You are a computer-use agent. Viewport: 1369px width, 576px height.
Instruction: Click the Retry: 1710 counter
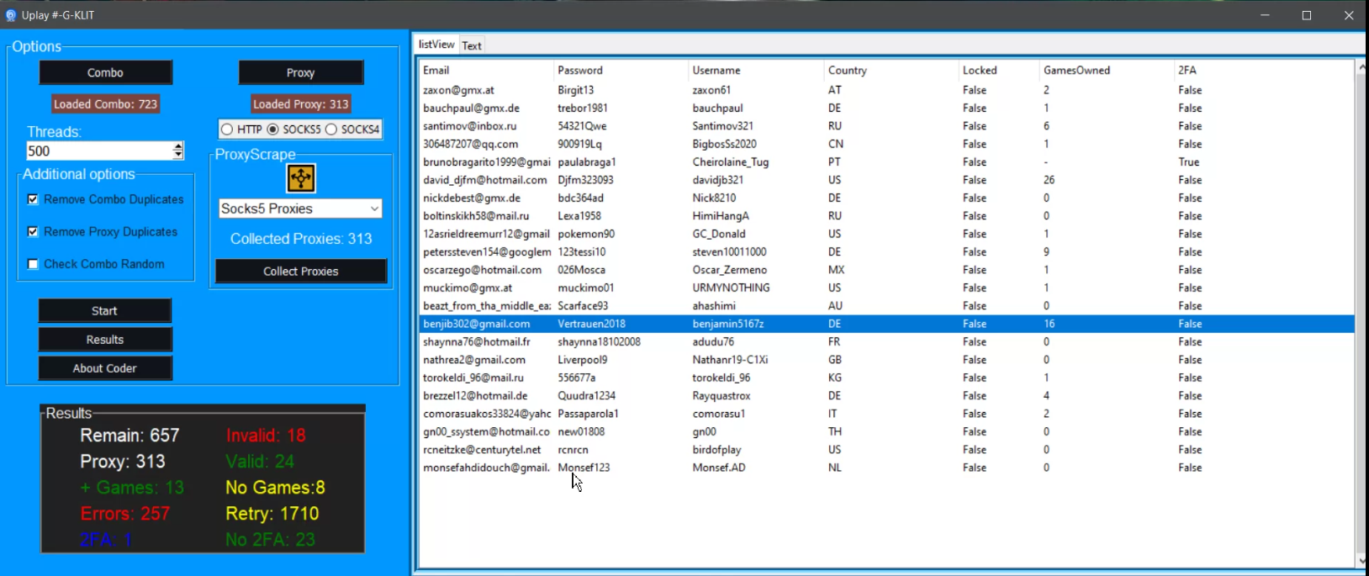click(272, 514)
